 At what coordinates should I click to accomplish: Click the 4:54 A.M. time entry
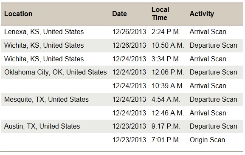pyautogui.click(x=166, y=99)
